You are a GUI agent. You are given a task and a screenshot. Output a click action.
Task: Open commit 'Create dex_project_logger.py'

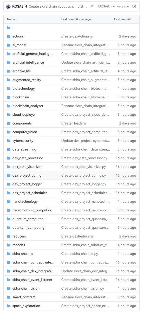click(x=84, y=184)
